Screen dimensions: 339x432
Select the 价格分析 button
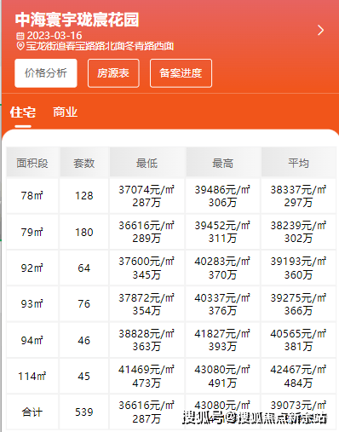pos(46,73)
